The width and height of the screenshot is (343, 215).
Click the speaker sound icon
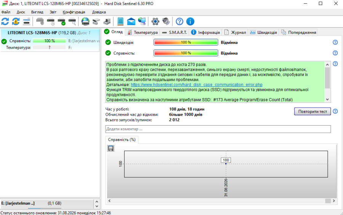166,21
